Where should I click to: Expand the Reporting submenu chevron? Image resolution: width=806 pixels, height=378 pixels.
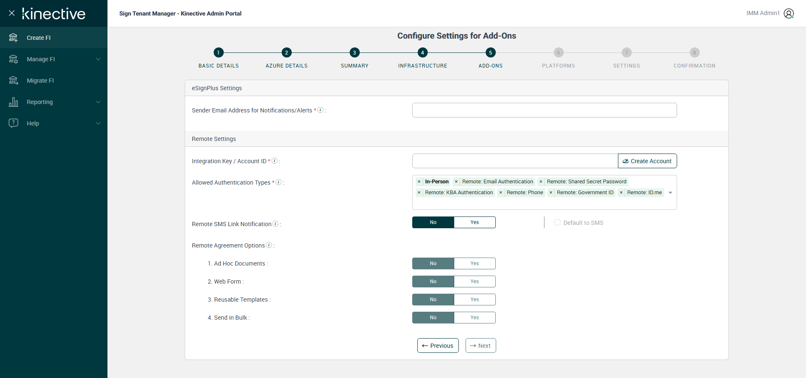(x=98, y=102)
